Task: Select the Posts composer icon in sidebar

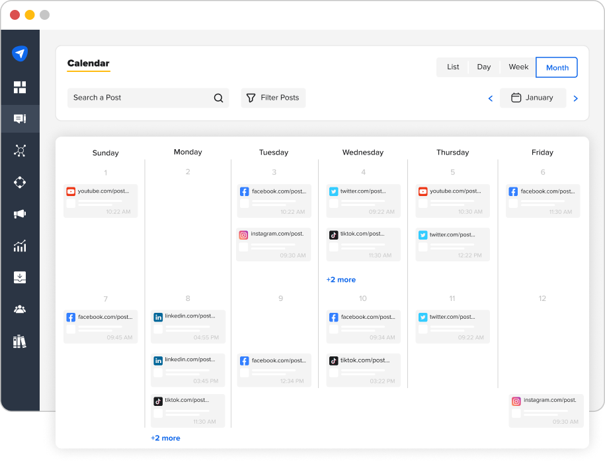Action: pyautogui.click(x=20, y=119)
